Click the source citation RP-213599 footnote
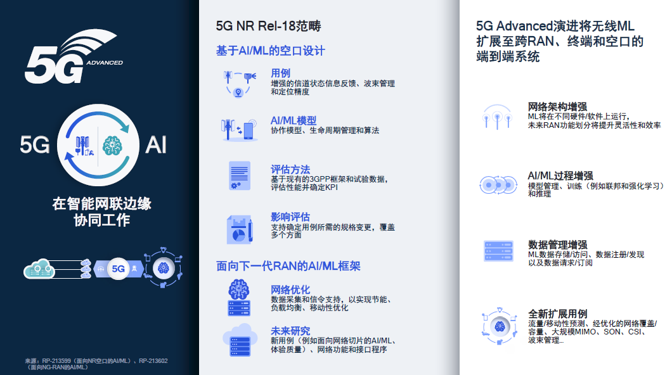The width and height of the screenshot is (672, 375). point(96,364)
